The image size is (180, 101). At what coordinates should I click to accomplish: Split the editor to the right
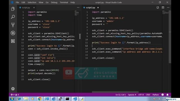click(163, 8)
